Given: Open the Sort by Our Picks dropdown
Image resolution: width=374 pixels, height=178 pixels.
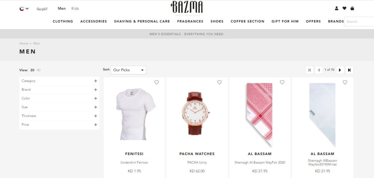Looking at the screenshot, I should click(128, 70).
